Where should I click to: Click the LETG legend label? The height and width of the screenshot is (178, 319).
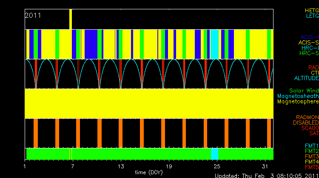tap(312, 16)
